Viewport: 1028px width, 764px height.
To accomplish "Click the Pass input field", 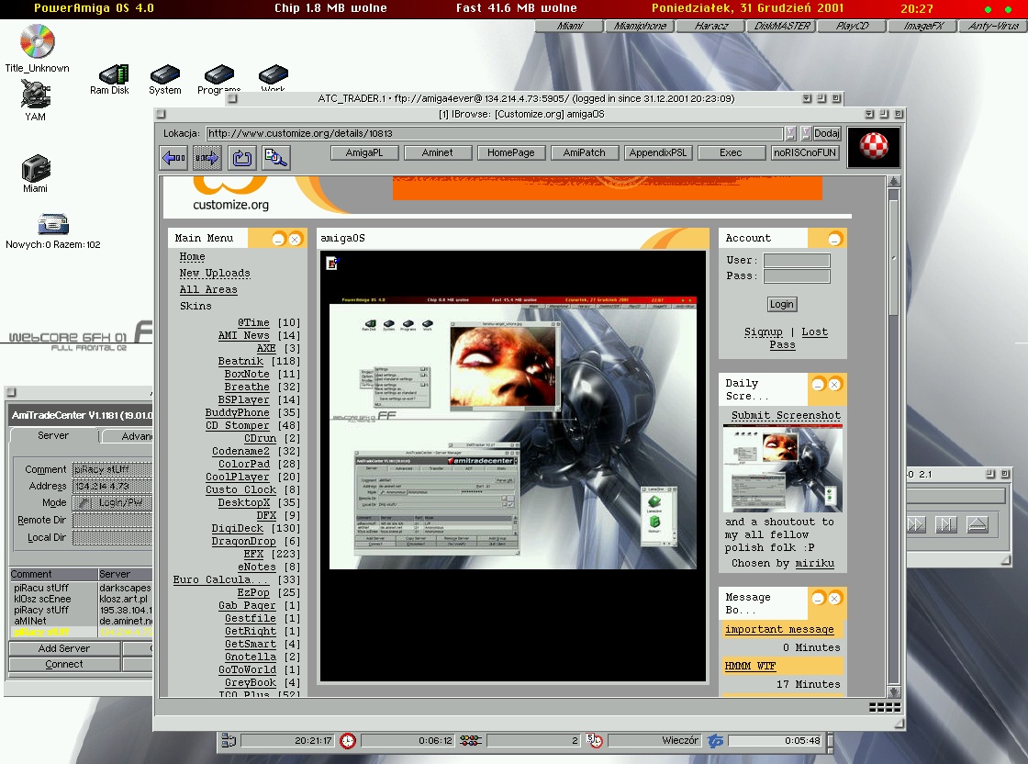I will [797, 276].
